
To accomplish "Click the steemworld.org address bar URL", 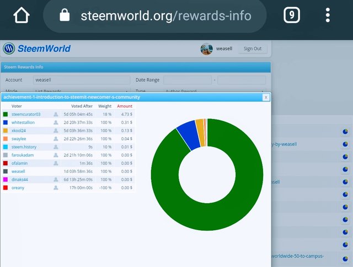I will pyautogui.click(x=166, y=16).
